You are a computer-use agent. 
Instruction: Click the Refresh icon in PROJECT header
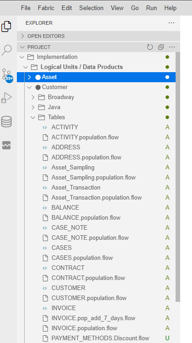coord(150,47)
